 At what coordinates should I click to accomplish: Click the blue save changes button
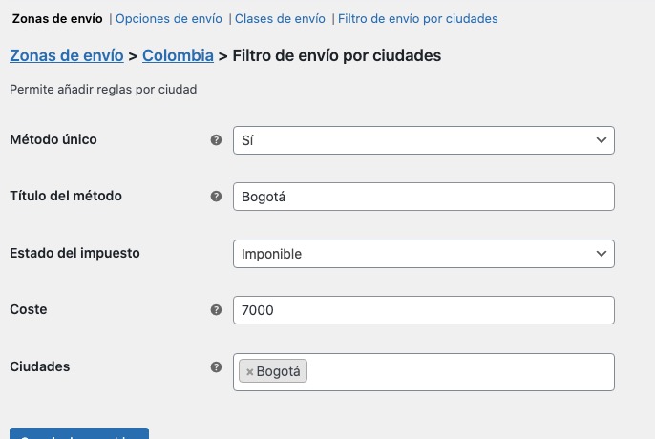tap(79, 433)
